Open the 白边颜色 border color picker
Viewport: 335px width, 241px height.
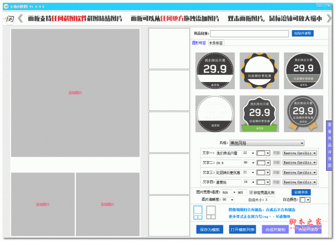[305, 200]
